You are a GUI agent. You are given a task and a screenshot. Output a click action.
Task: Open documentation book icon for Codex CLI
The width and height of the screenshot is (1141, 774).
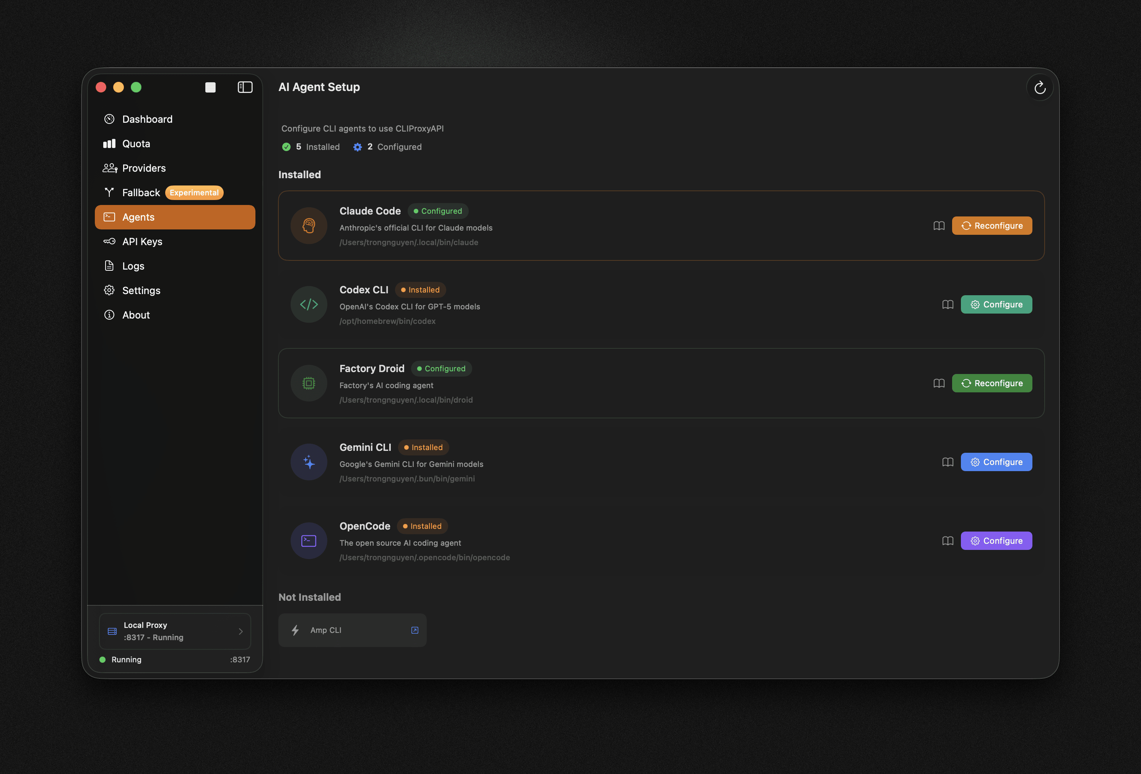click(948, 304)
